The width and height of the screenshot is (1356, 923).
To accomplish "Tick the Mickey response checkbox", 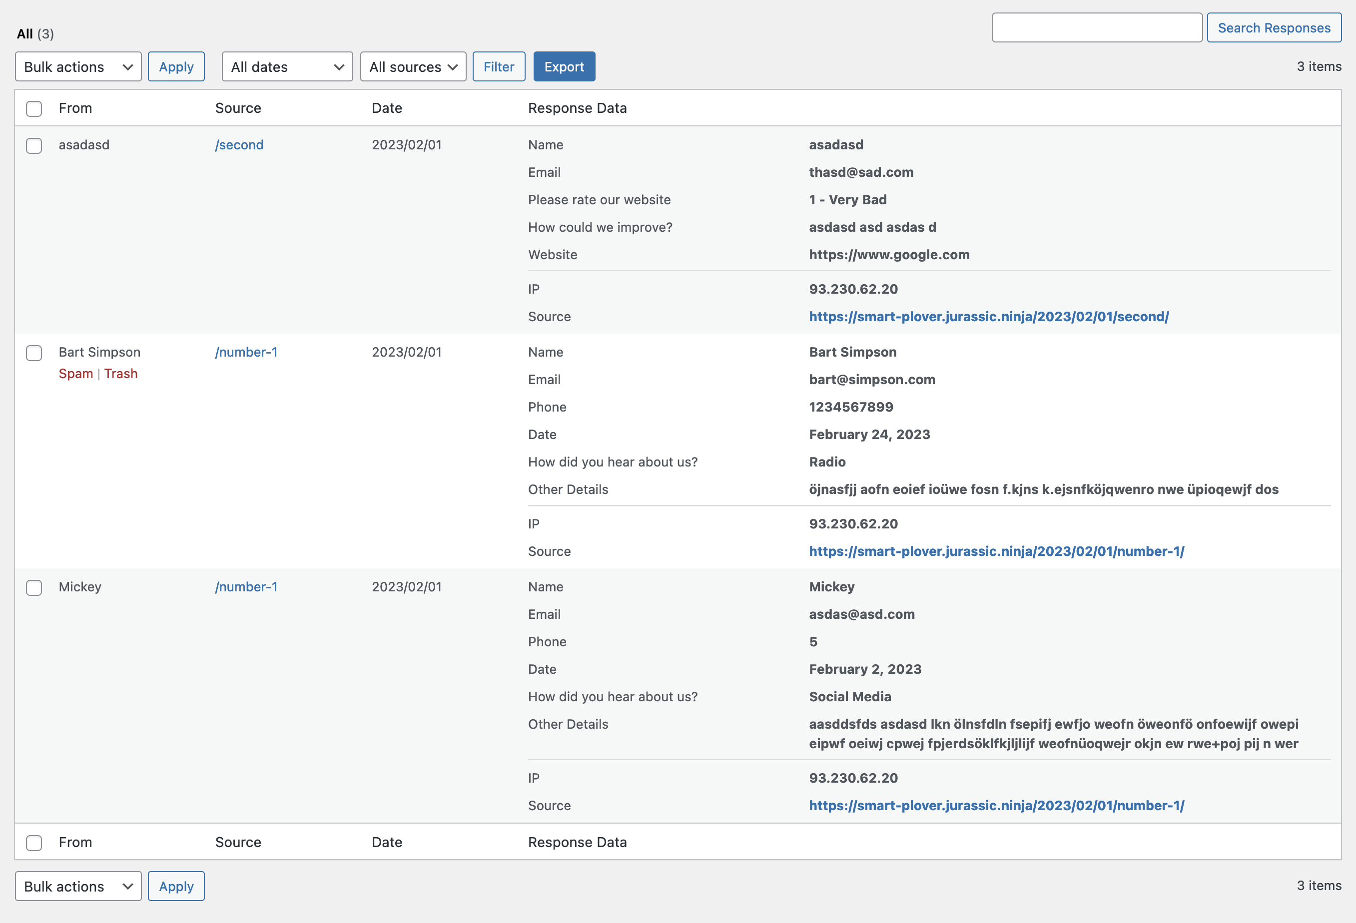I will pos(34,587).
